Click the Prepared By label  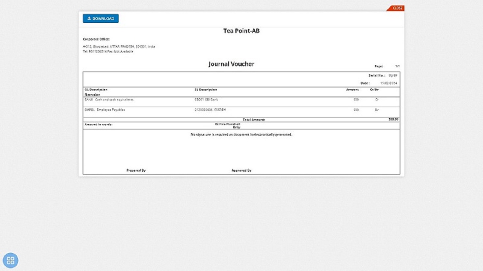[136, 170]
